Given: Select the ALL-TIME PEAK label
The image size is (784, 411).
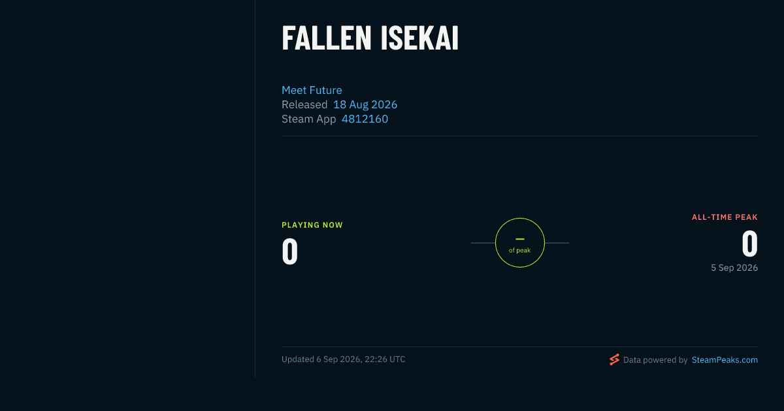Looking at the screenshot, I should (x=725, y=217).
